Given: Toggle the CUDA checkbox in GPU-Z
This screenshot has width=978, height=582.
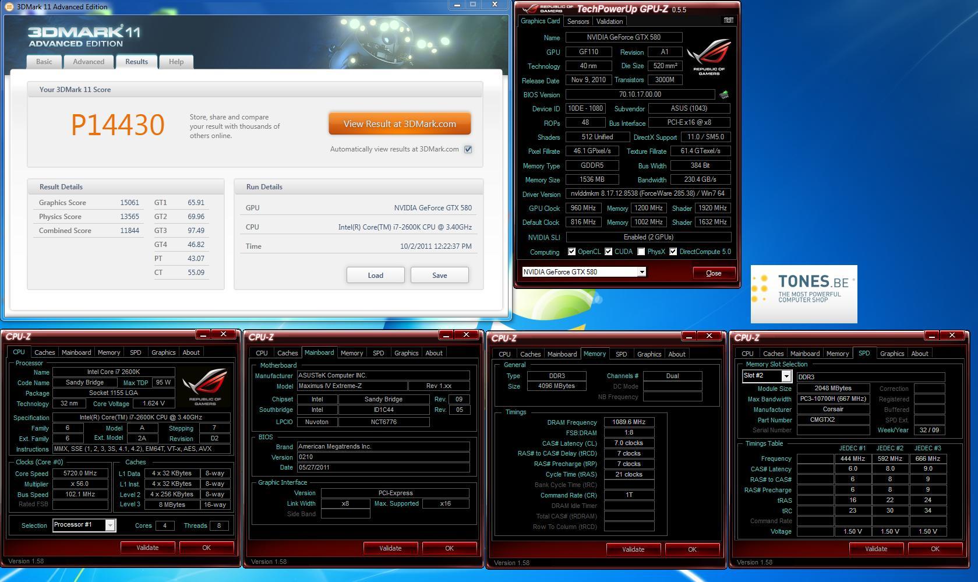Looking at the screenshot, I should tap(608, 252).
